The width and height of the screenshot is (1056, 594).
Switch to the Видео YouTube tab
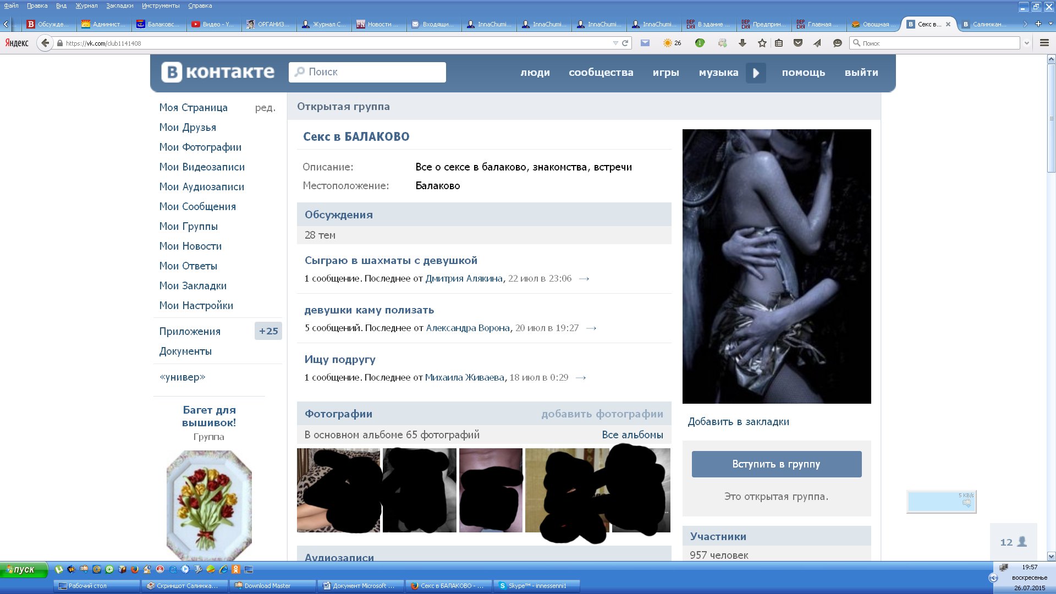pos(213,24)
